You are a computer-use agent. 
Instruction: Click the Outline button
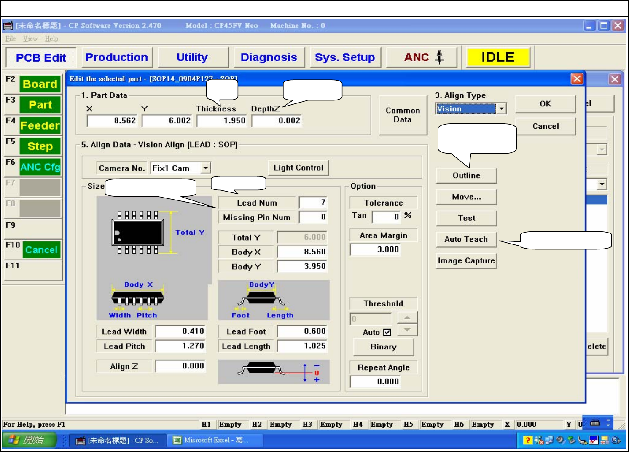[x=466, y=176]
